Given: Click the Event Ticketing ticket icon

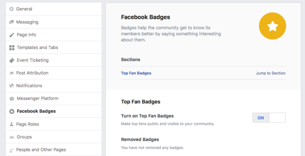Looking at the screenshot, I should (x=12, y=60).
